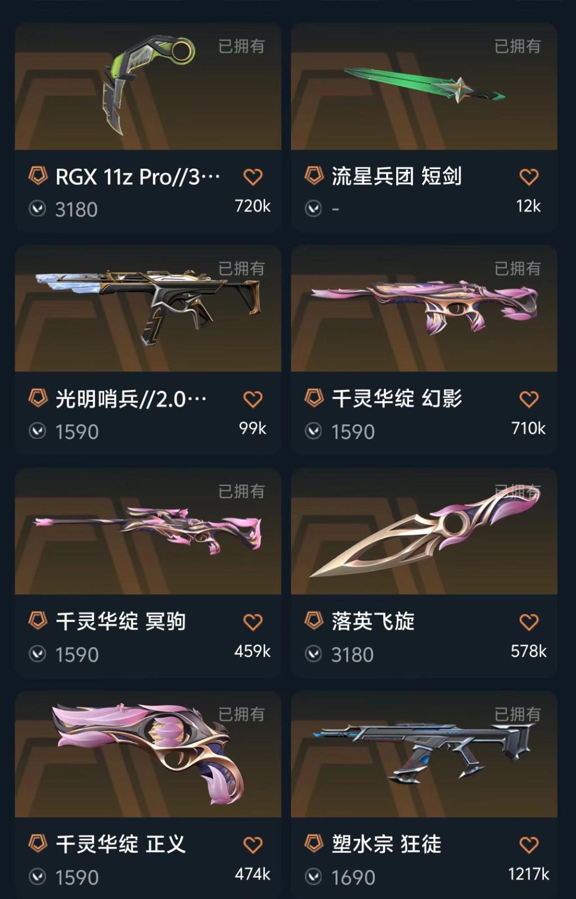Select the 落英飞旋 dagger preview image
This screenshot has height=899, width=576.
point(424,531)
